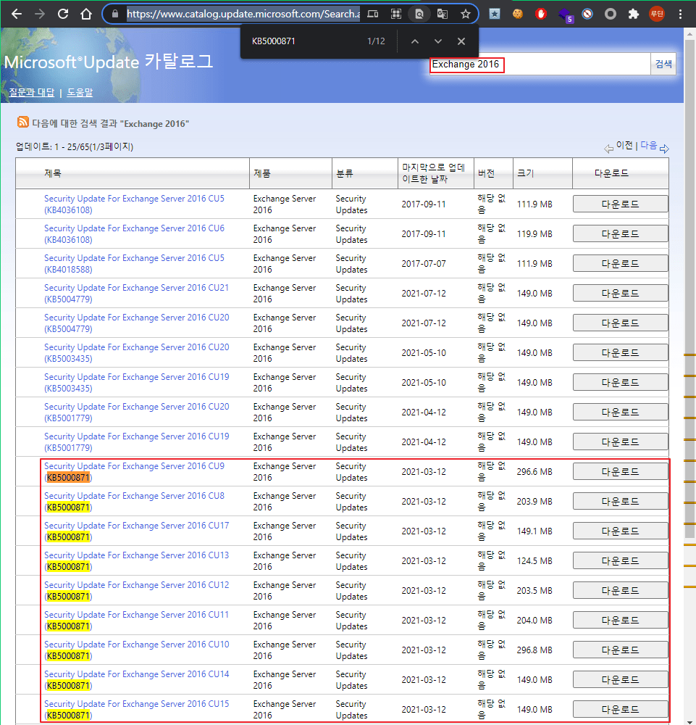Click the QR code icon in address bar
Viewport: 696px width, 725px height.
point(396,14)
